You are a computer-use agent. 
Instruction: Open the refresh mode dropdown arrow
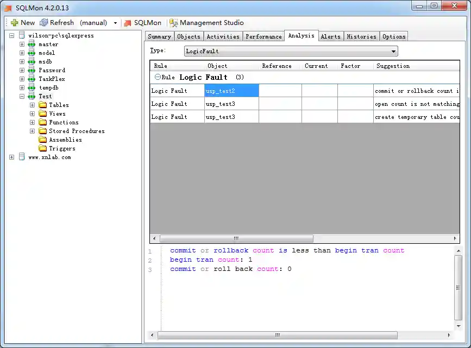114,23
